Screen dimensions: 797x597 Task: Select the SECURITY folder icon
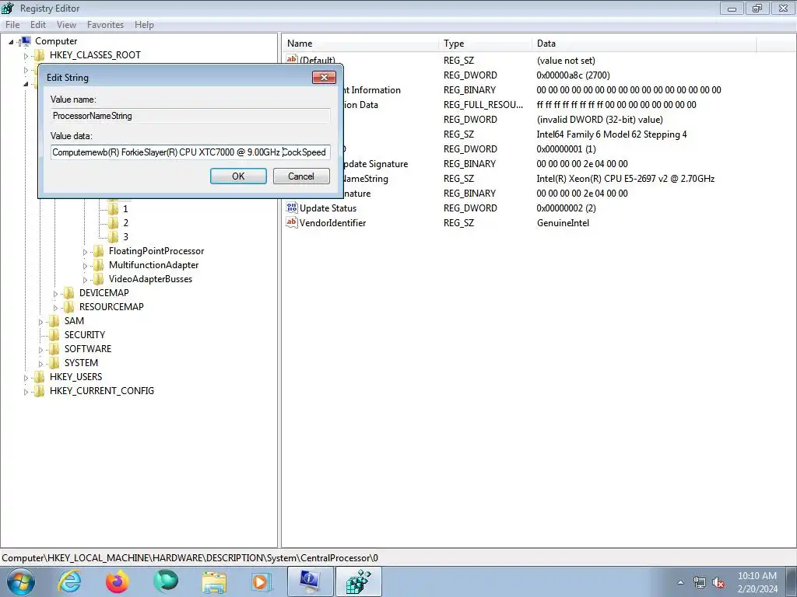coord(54,334)
